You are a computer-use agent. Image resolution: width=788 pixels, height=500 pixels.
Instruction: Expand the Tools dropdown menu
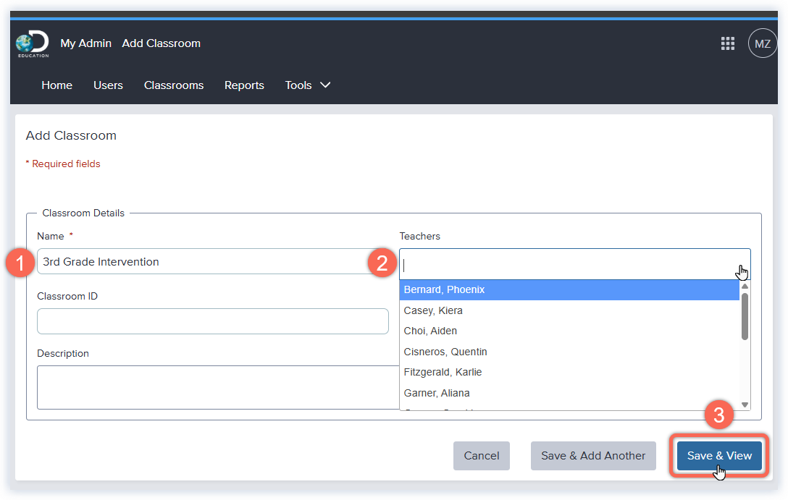click(x=308, y=85)
